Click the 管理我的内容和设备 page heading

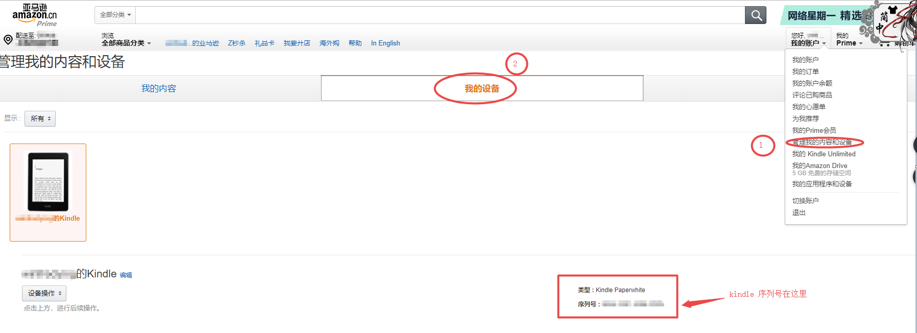click(x=62, y=62)
